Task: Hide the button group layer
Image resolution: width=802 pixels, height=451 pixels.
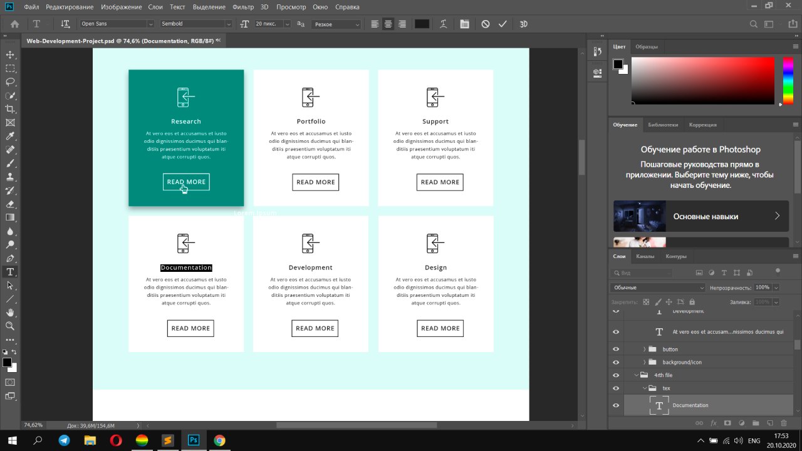Action: tap(616, 349)
